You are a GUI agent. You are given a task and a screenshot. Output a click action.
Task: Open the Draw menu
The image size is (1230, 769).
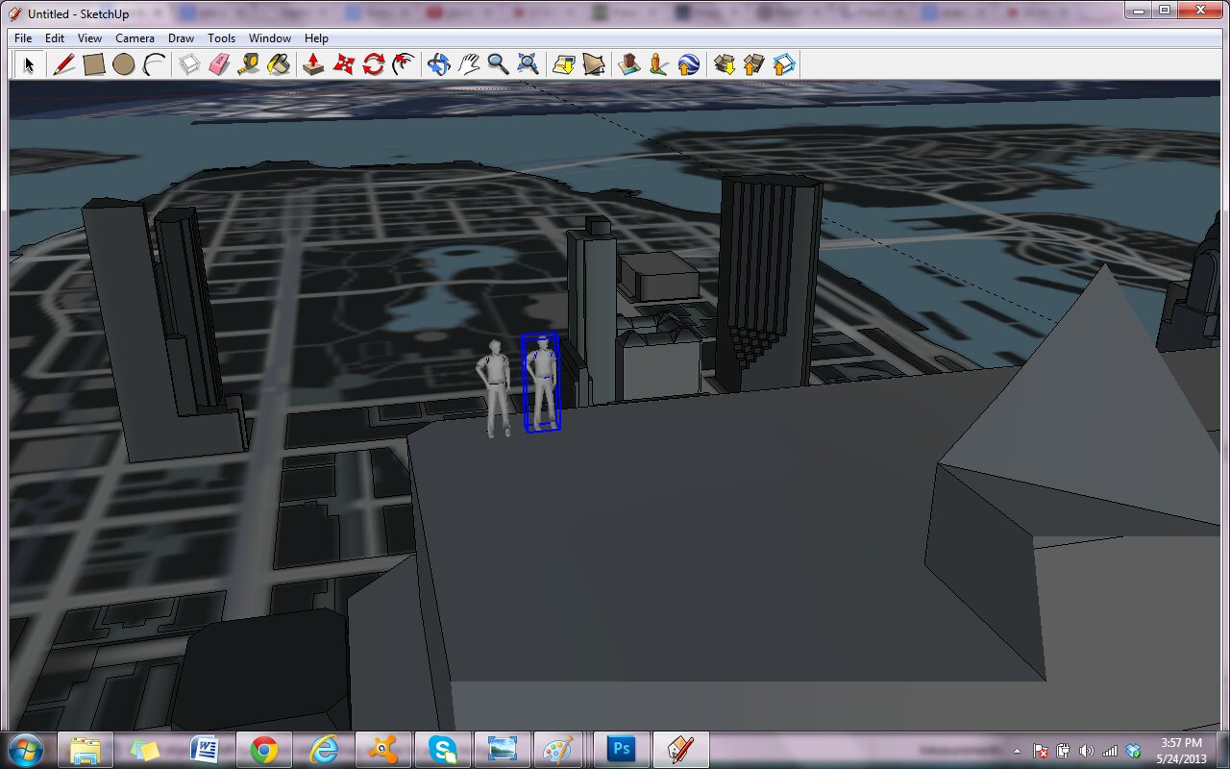coord(181,38)
